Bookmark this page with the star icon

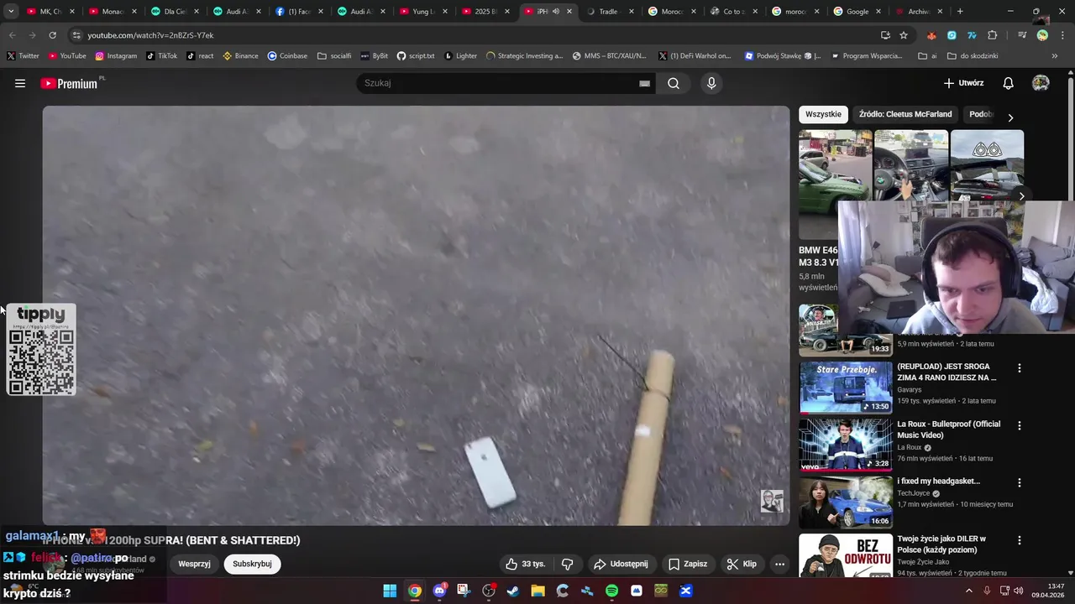click(904, 35)
